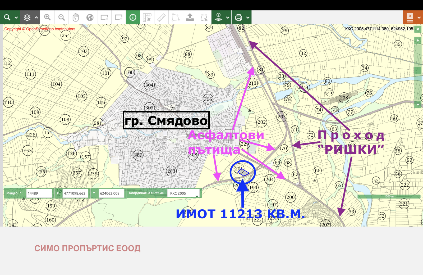Image resolution: width=423 pixels, height=275 pixels.
Task: Activate the ruler measure tool
Action: 161,17
